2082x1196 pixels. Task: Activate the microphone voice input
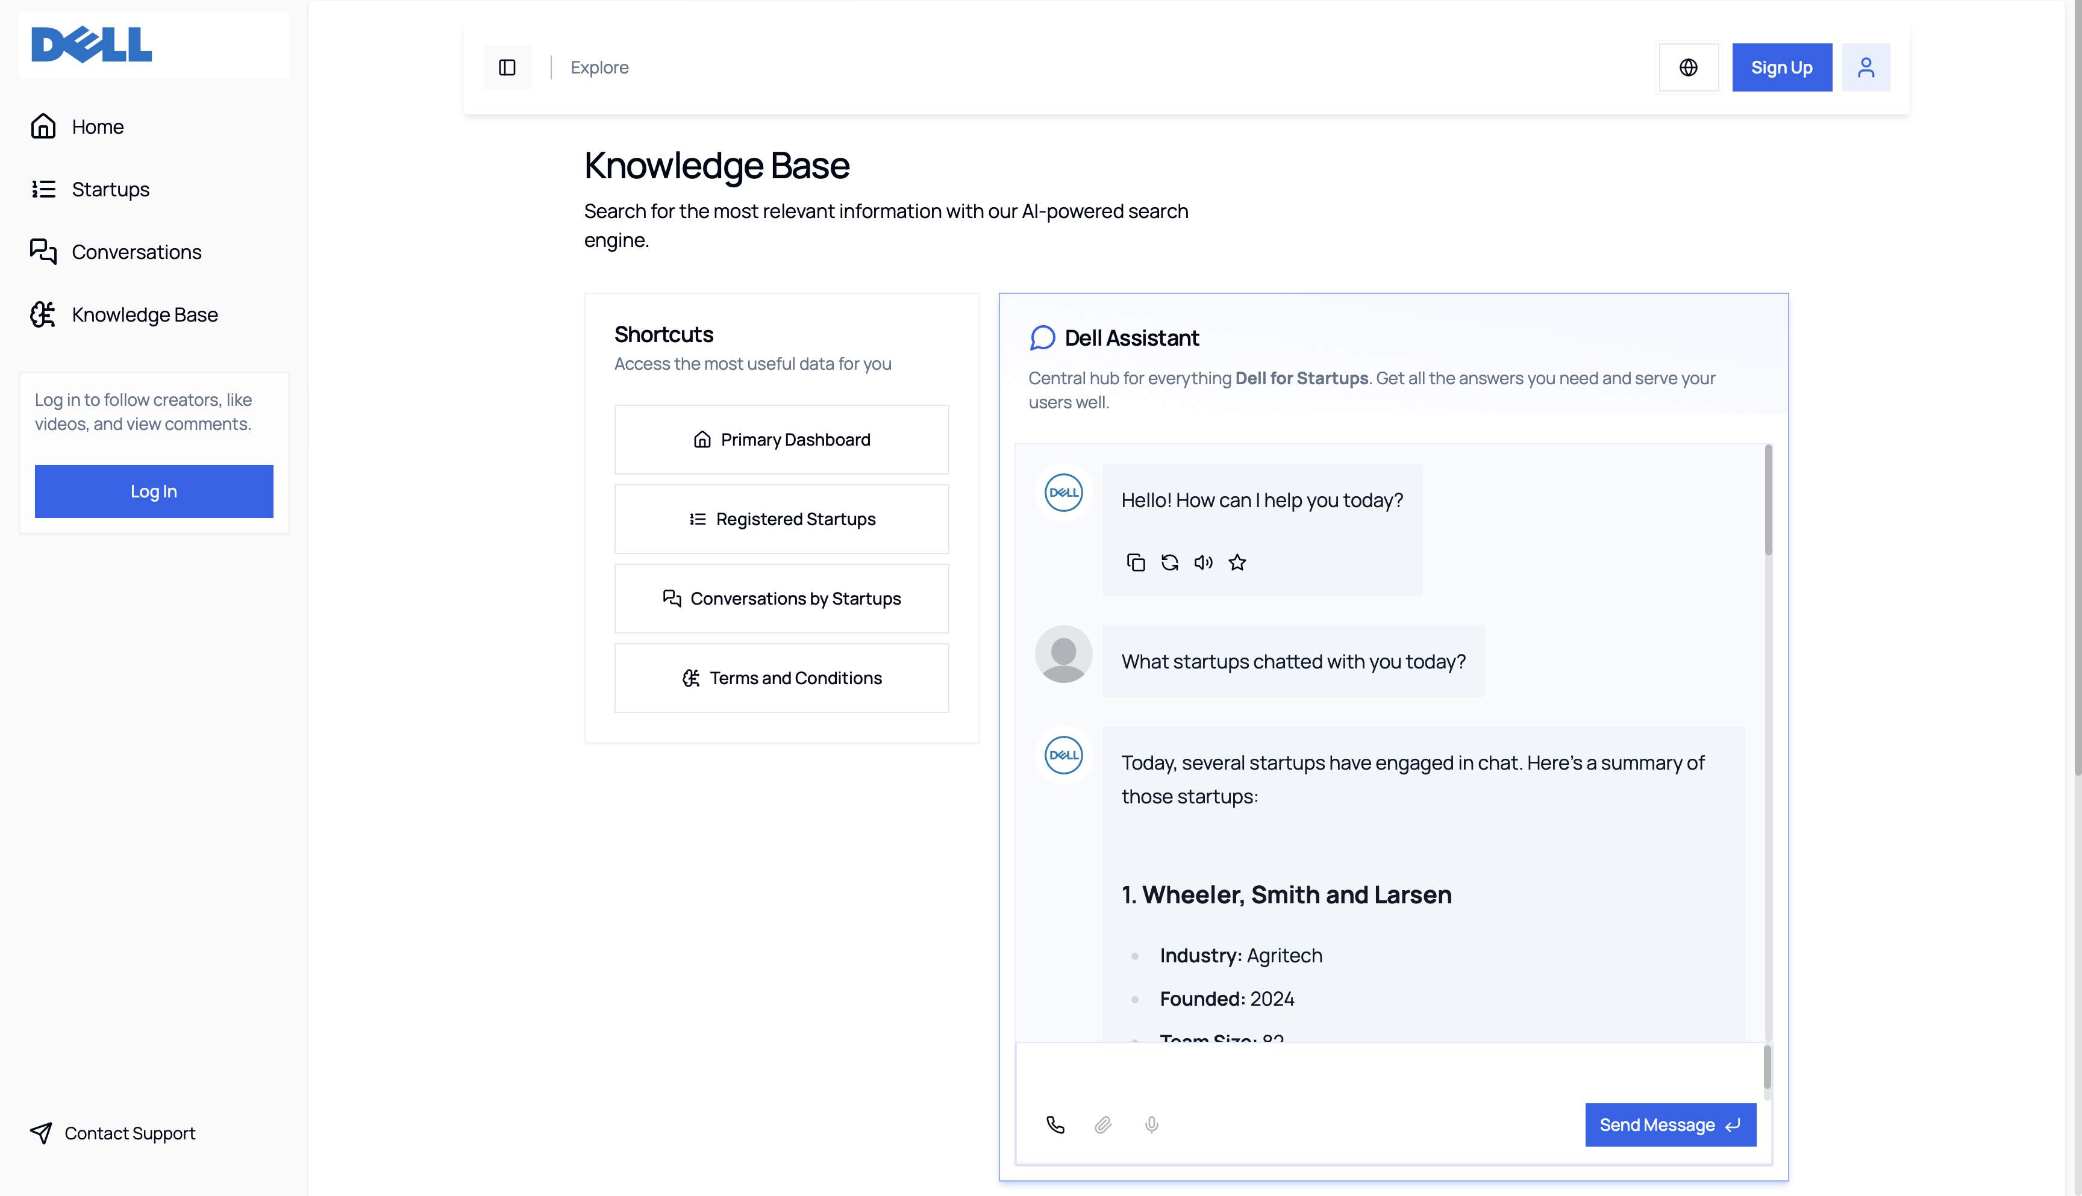[x=1151, y=1124]
